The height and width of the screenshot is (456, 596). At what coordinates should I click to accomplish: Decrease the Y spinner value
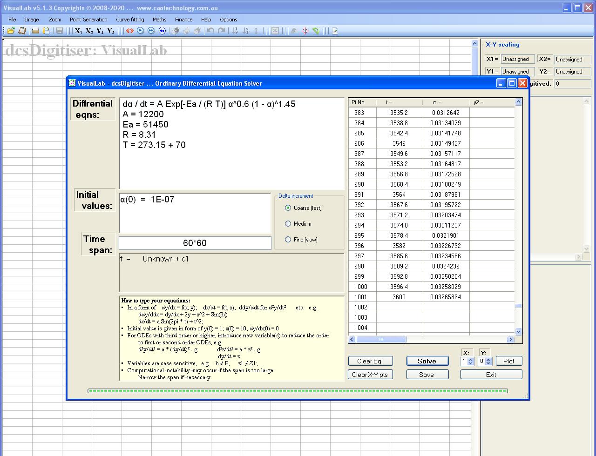(x=488, y=363)
